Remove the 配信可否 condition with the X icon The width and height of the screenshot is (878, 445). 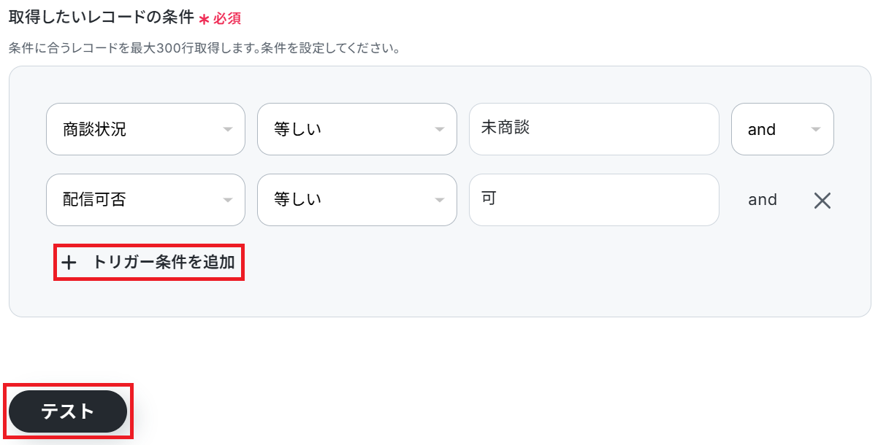[x=822, y=201]
